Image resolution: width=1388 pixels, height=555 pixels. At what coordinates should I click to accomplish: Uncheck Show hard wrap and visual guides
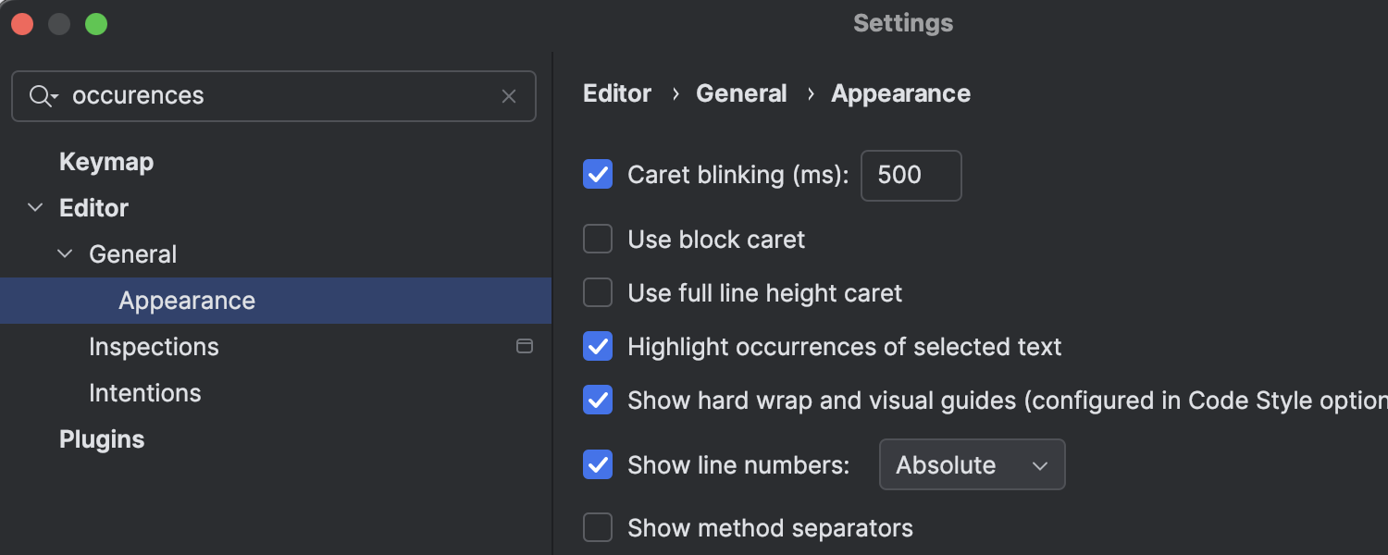598,401
